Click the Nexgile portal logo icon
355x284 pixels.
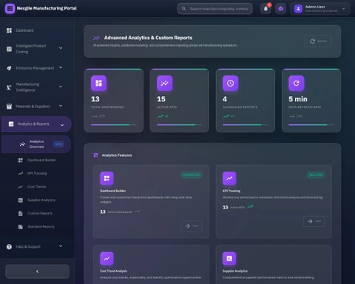pos(10,9)
